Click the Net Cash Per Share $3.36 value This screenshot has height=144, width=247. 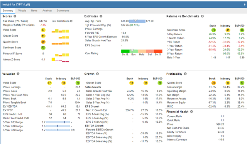[x=221, y=128]
